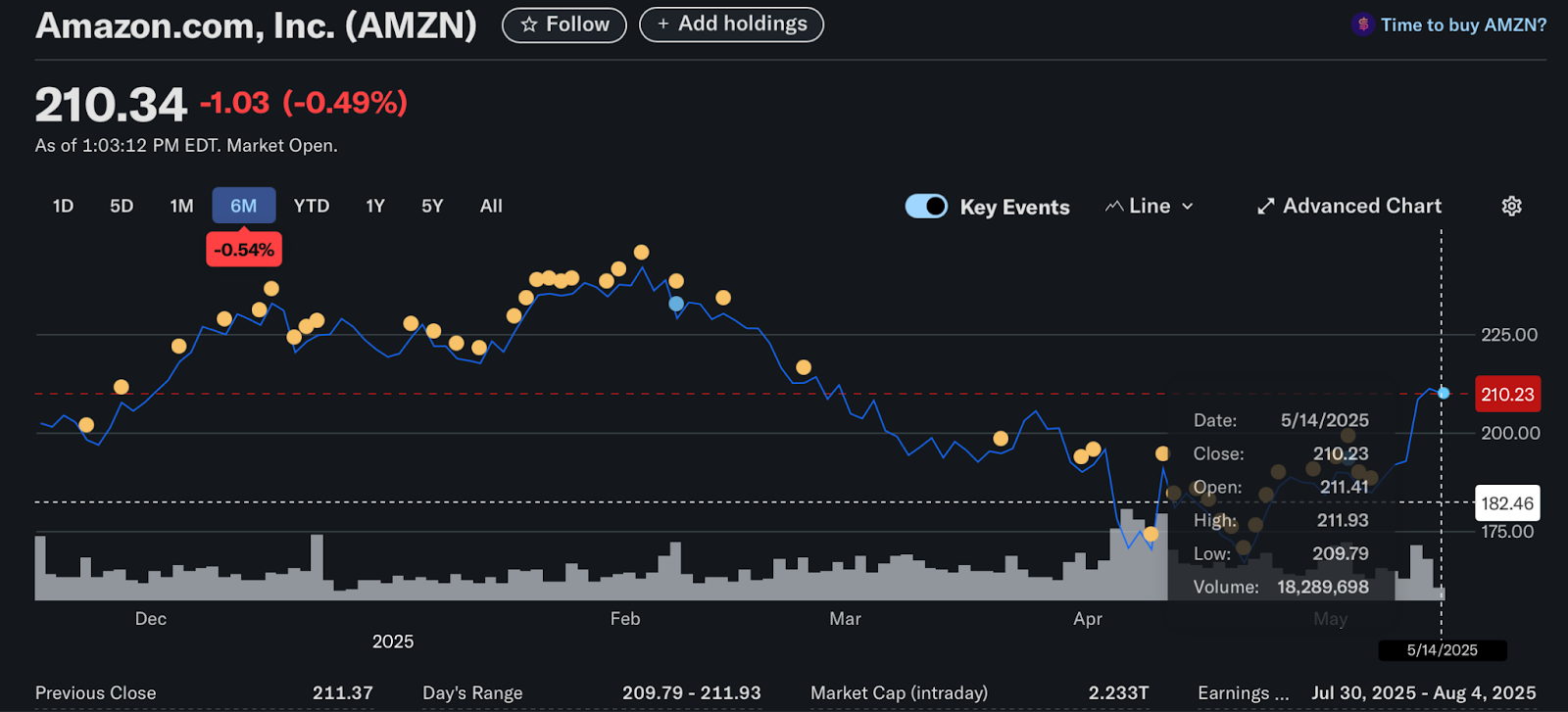Click the Day's Range value 209.79 - 211.93
The image size is (1568, 712).
click(691, 693)
